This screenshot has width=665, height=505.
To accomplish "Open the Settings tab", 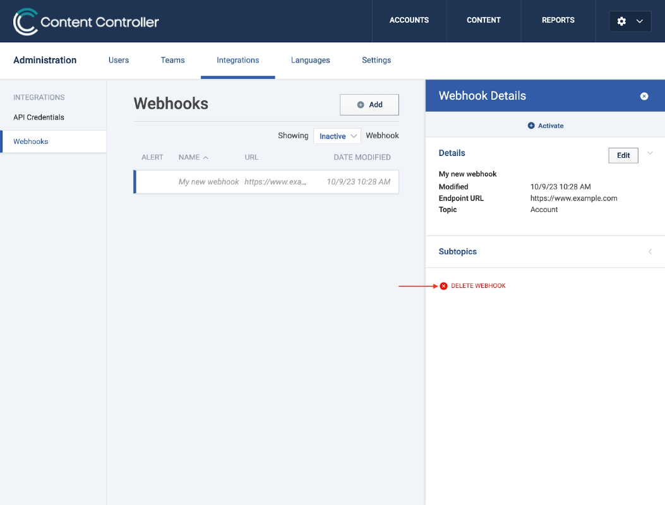I will pos(376,60).
